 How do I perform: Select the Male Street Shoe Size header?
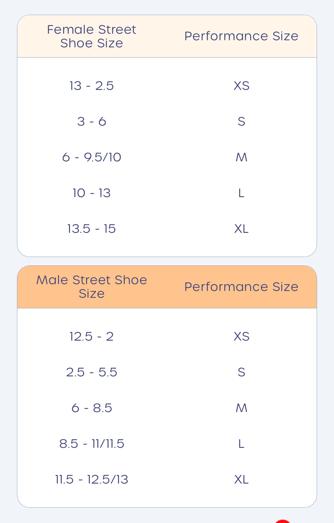click(x=92, y=287)
